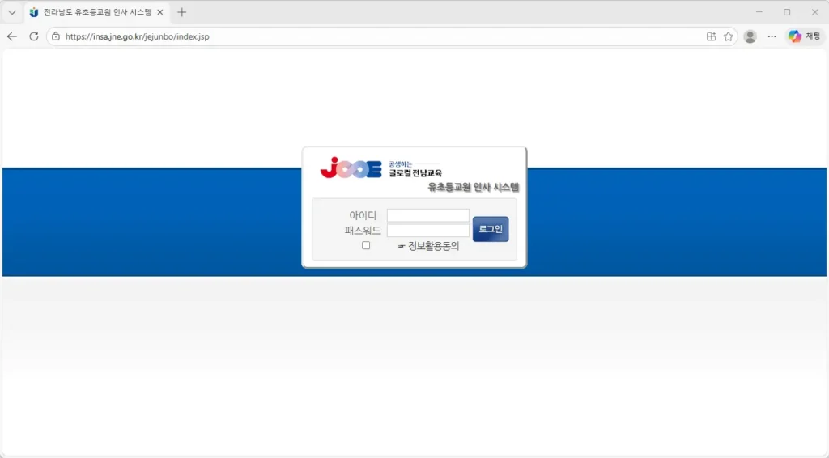Open a new tab with plus button
This screenshot has width=829, height=458.
(x=181, y=12)
